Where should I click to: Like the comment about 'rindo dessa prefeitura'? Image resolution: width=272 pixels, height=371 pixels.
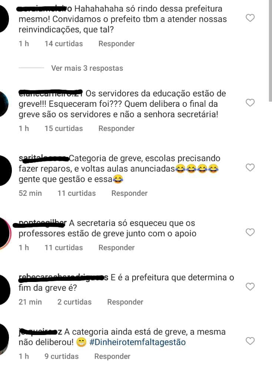[x=250, y=18]
